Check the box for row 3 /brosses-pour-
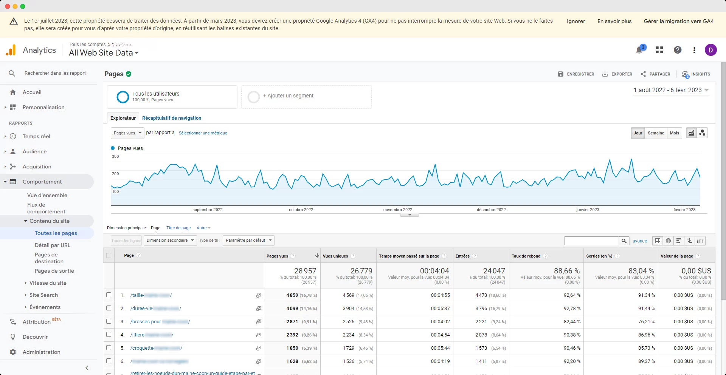726x375 pixels. click(x=109, y=321)
